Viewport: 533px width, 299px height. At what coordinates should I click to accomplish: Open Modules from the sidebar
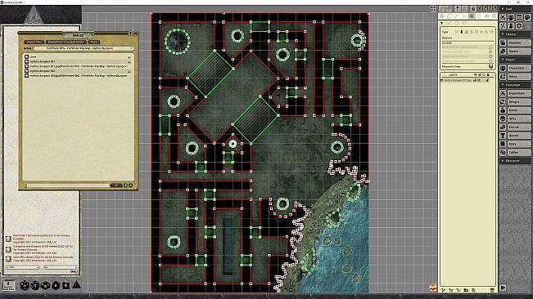[519, 42]
